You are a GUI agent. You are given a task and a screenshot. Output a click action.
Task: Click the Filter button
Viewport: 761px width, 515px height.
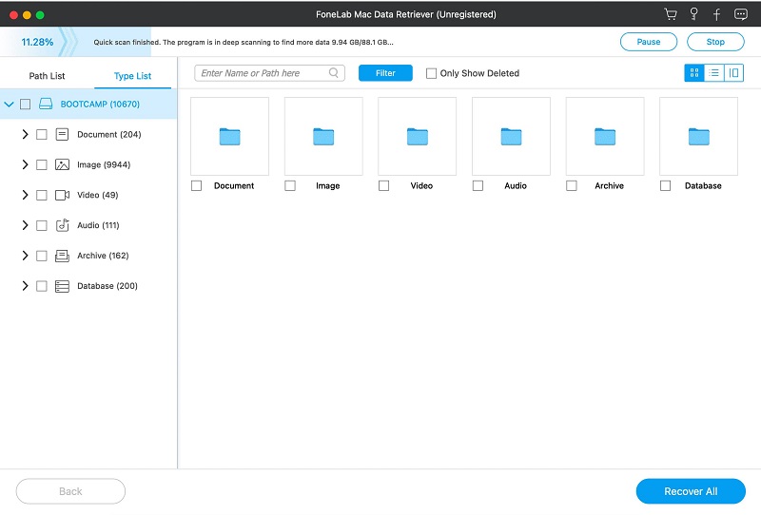(x=385, y=73)
